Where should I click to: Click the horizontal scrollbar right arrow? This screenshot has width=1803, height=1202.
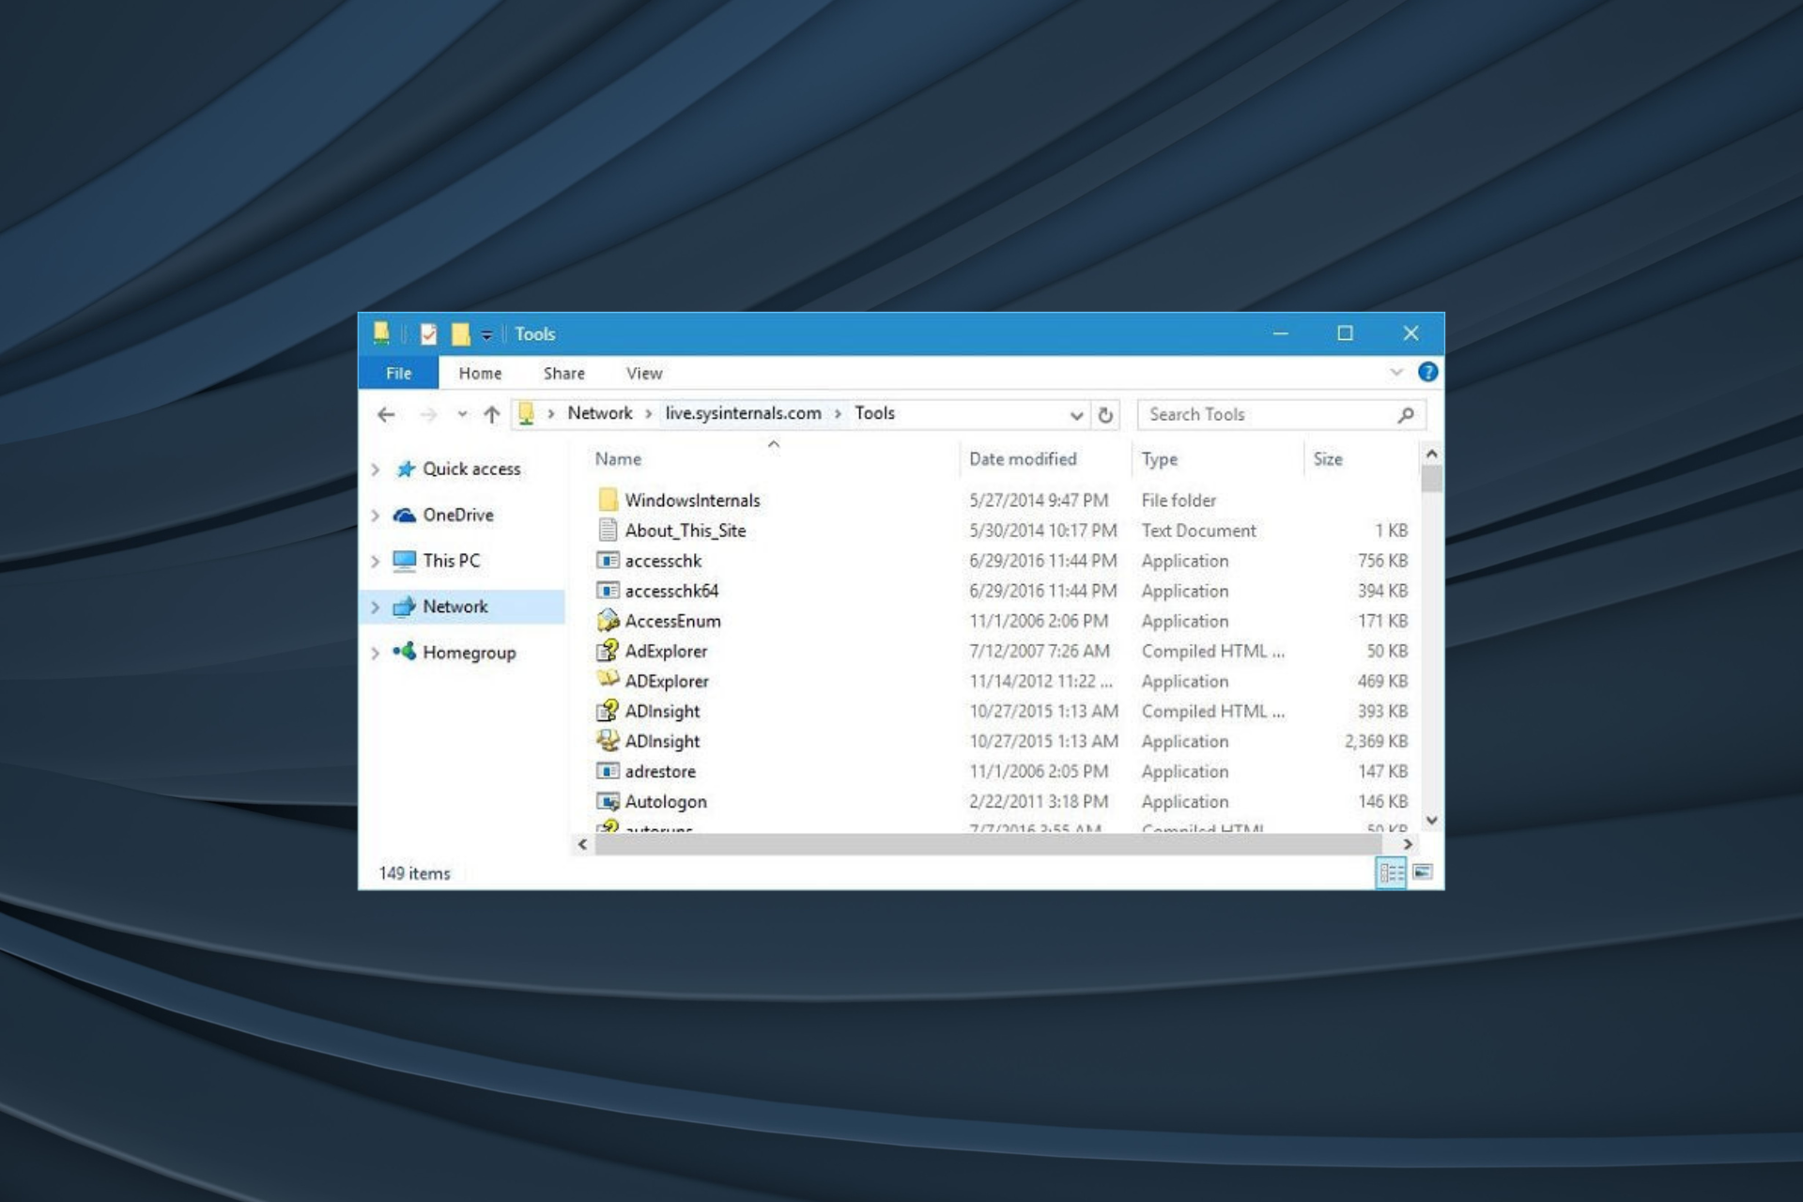[x=1407, y=844]
